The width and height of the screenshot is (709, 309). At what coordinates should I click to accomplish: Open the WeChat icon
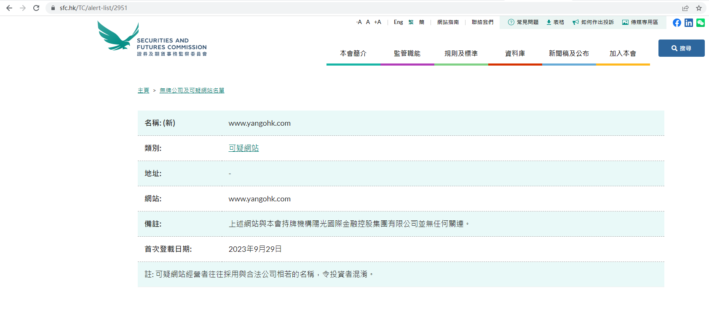(700, 23)
